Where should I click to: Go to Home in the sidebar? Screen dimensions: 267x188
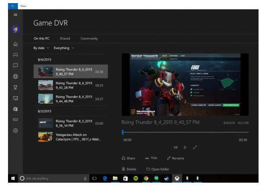[x=16, y=44]
